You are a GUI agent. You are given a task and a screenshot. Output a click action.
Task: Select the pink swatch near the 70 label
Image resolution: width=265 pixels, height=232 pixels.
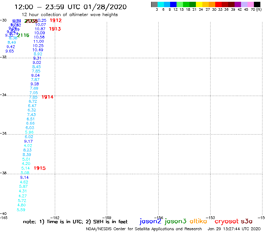coord(250,4)
